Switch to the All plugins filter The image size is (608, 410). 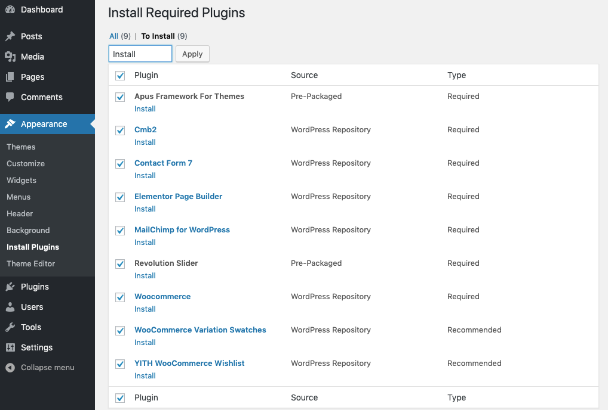point(113,36)
